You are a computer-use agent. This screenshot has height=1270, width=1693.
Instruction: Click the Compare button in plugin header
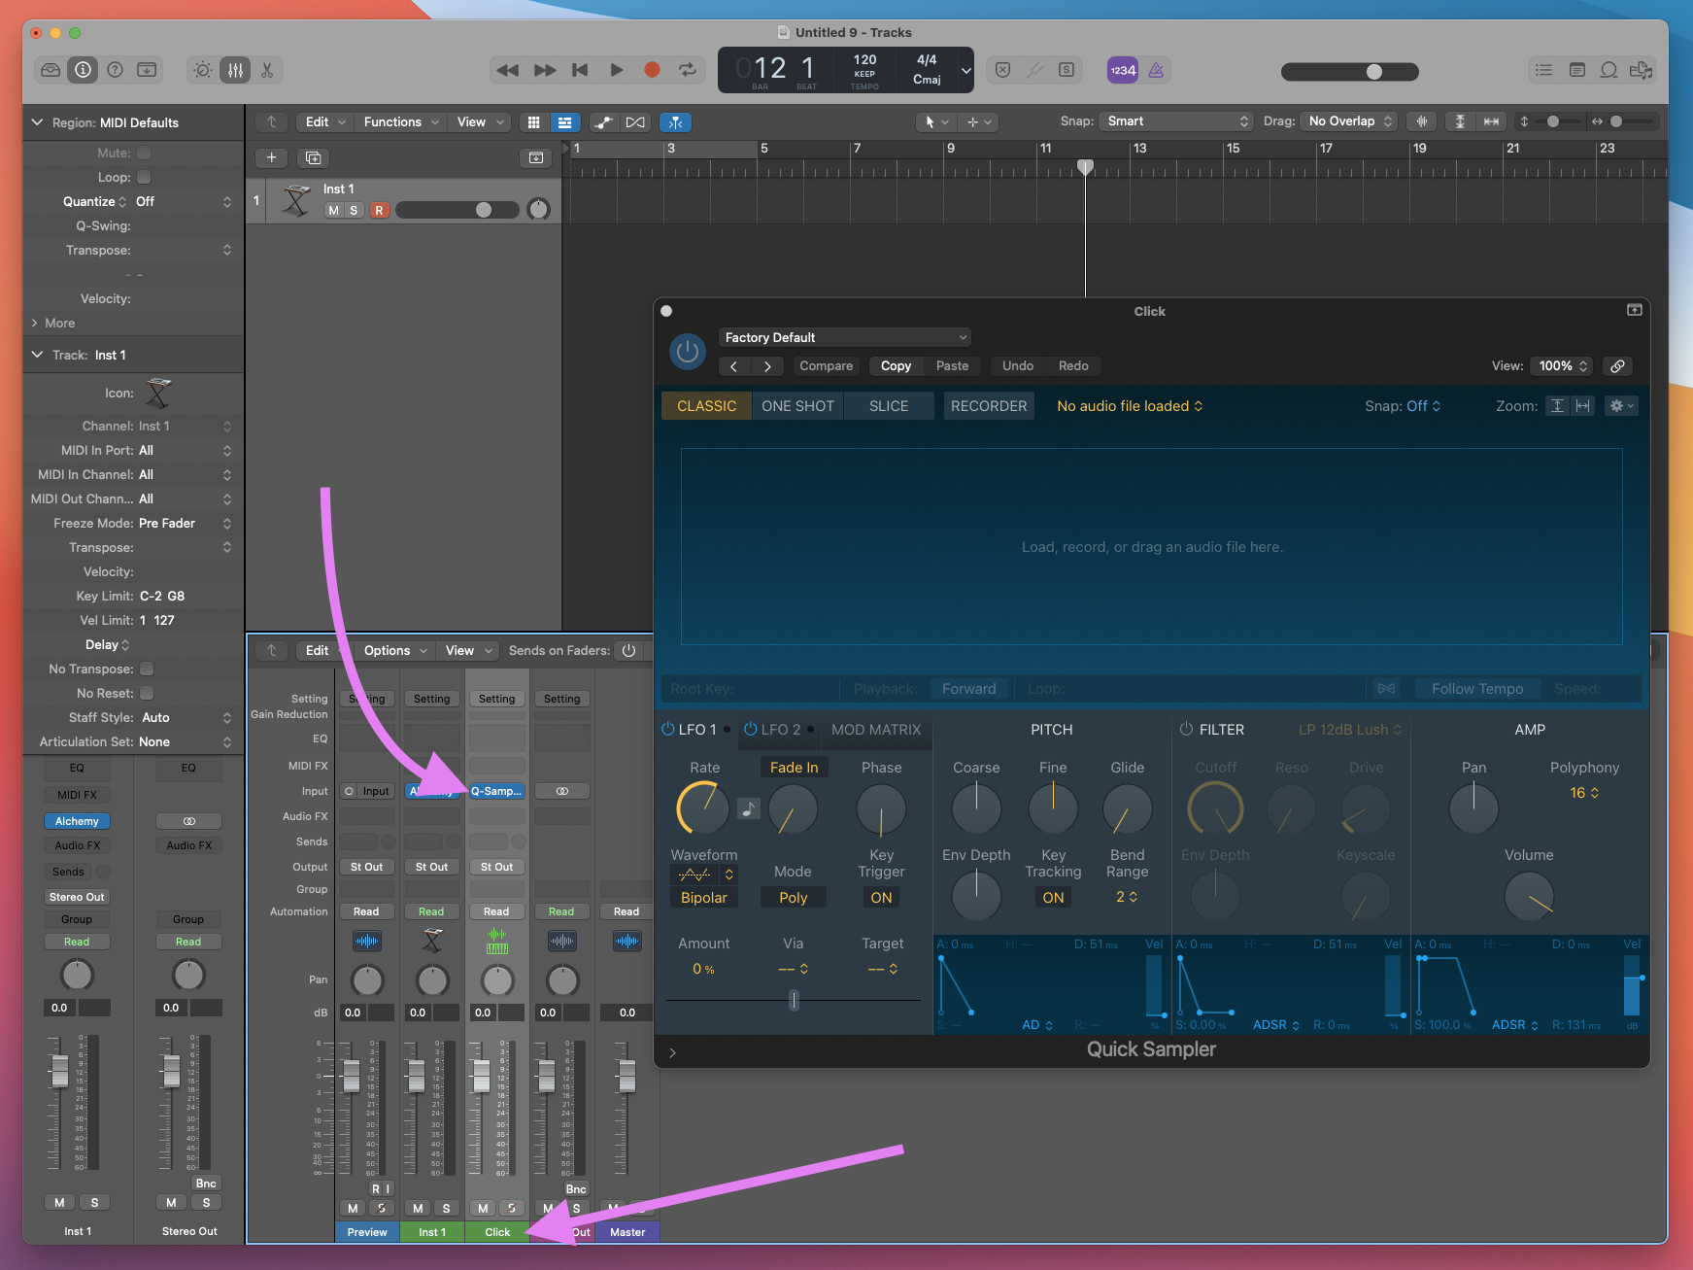826,365
